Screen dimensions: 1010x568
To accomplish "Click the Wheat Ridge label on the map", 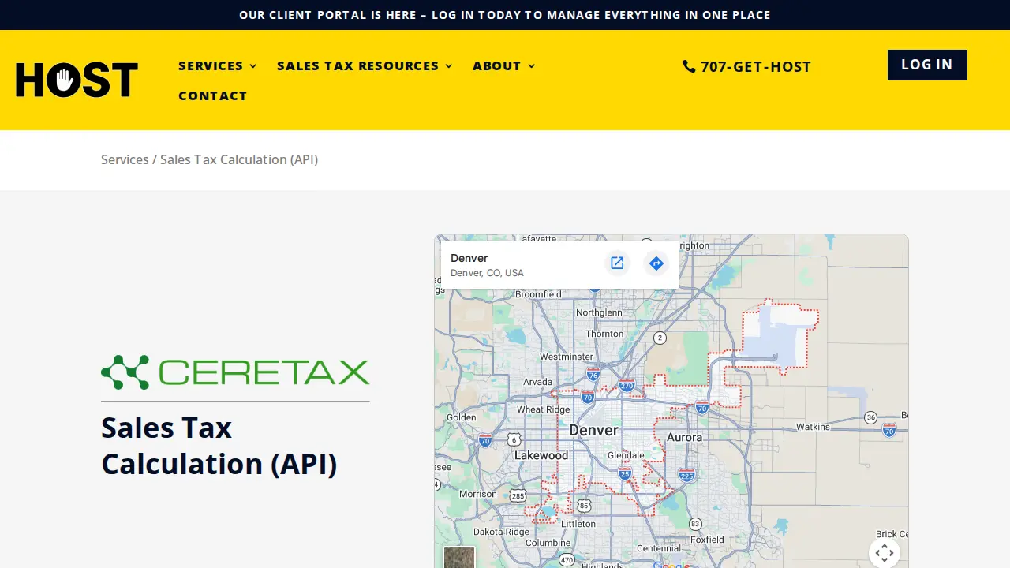I will click(x=543, y=409).
